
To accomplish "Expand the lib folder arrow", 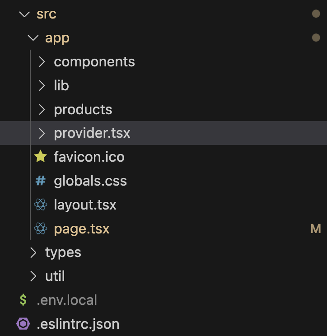I will pyautogui.click(x=42, y=85).
